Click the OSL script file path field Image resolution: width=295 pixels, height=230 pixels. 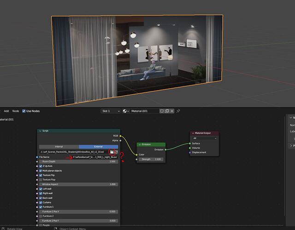point(74,152)
